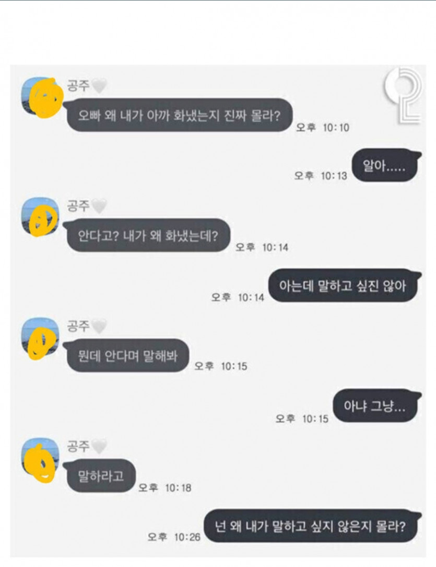436x567 pixels.
Task: Select message '안다고? 내가 왜 화냈는데?'
Action: click(147, 235)
